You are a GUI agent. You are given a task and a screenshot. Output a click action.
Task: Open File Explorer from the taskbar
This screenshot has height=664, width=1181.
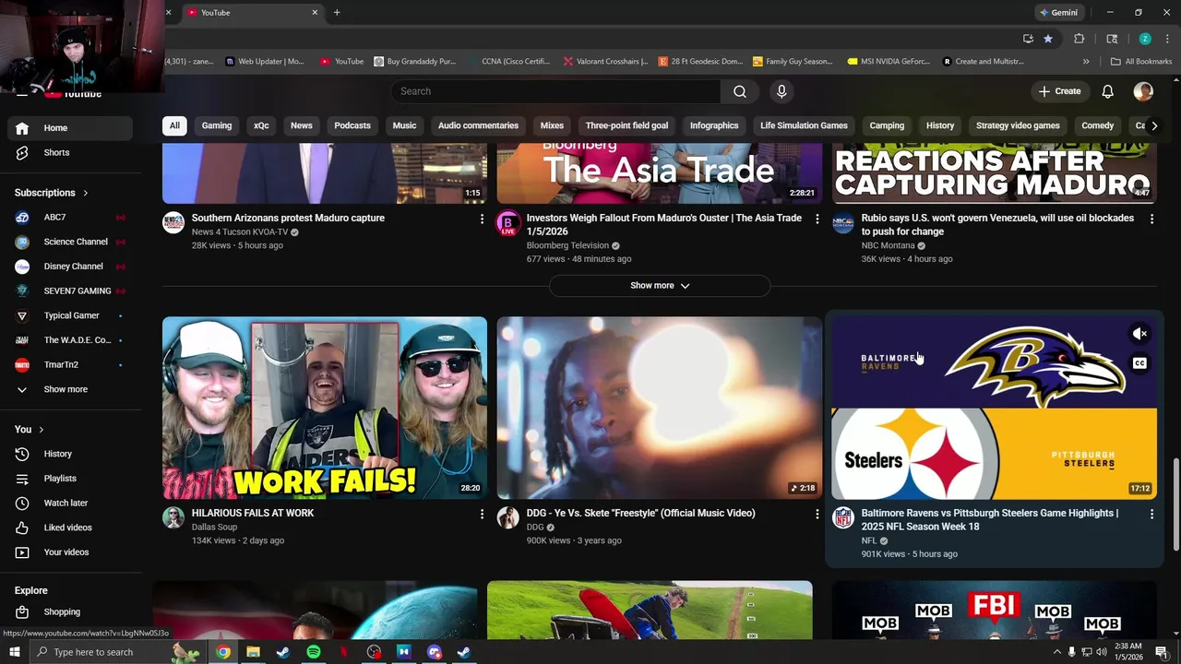(x=253, y=652)
